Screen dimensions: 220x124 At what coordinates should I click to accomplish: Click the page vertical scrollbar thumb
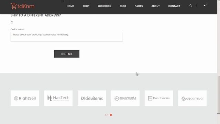tap(219, 95)
